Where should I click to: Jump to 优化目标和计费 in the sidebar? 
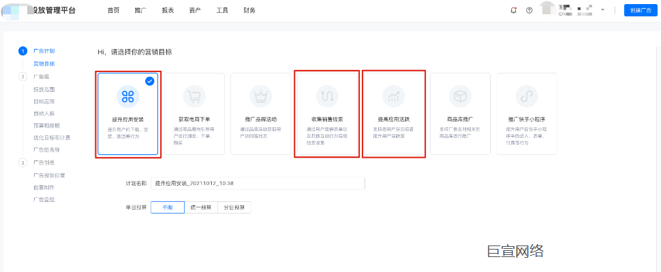coord(51,137)
